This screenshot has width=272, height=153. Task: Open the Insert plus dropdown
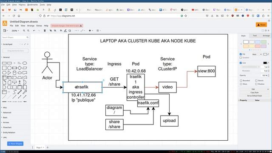tap(91, 31)
